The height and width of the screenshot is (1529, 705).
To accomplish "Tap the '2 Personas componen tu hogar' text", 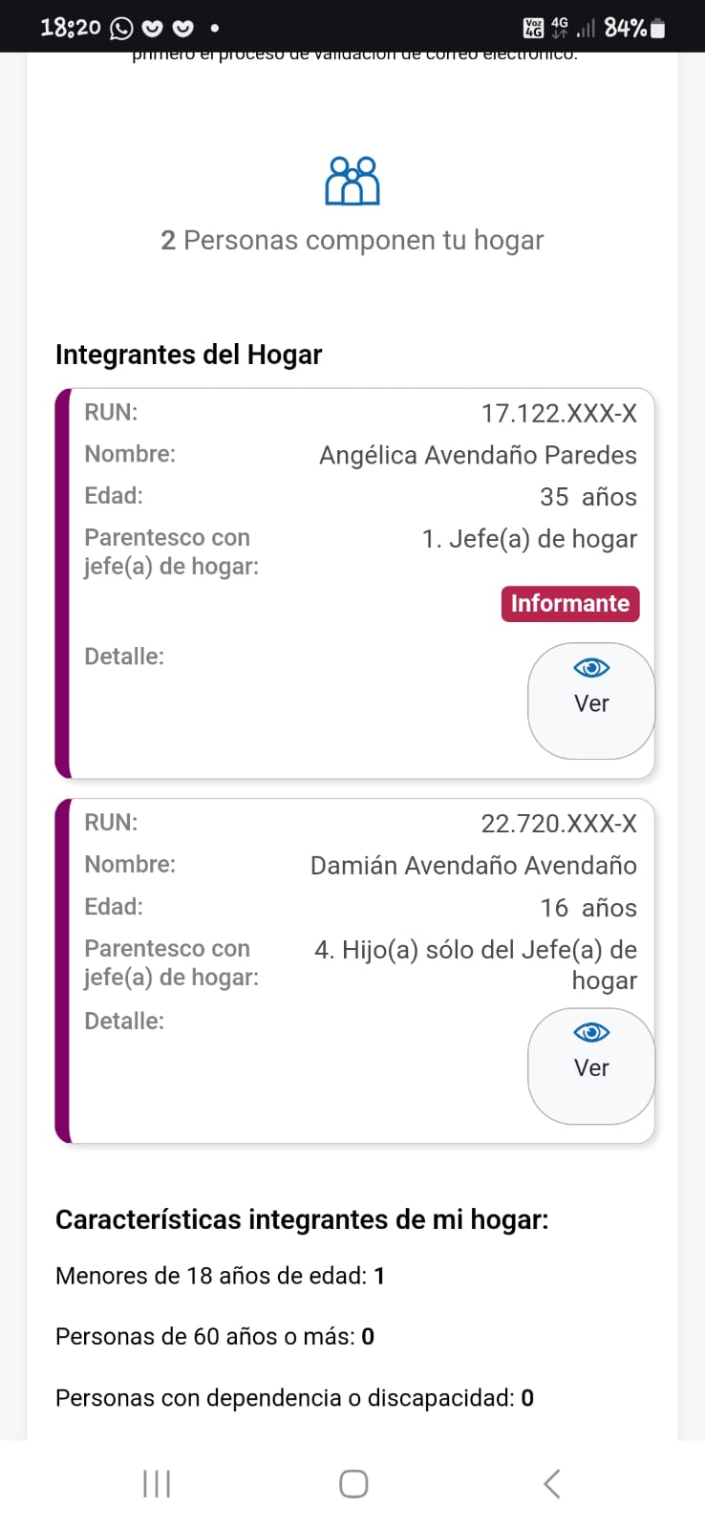I will click(x=352, y=240).
